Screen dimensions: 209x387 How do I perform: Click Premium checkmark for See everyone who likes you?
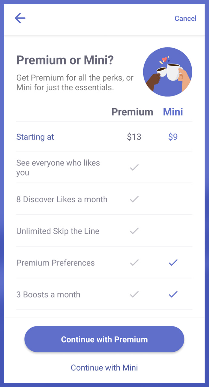[134, 167]
